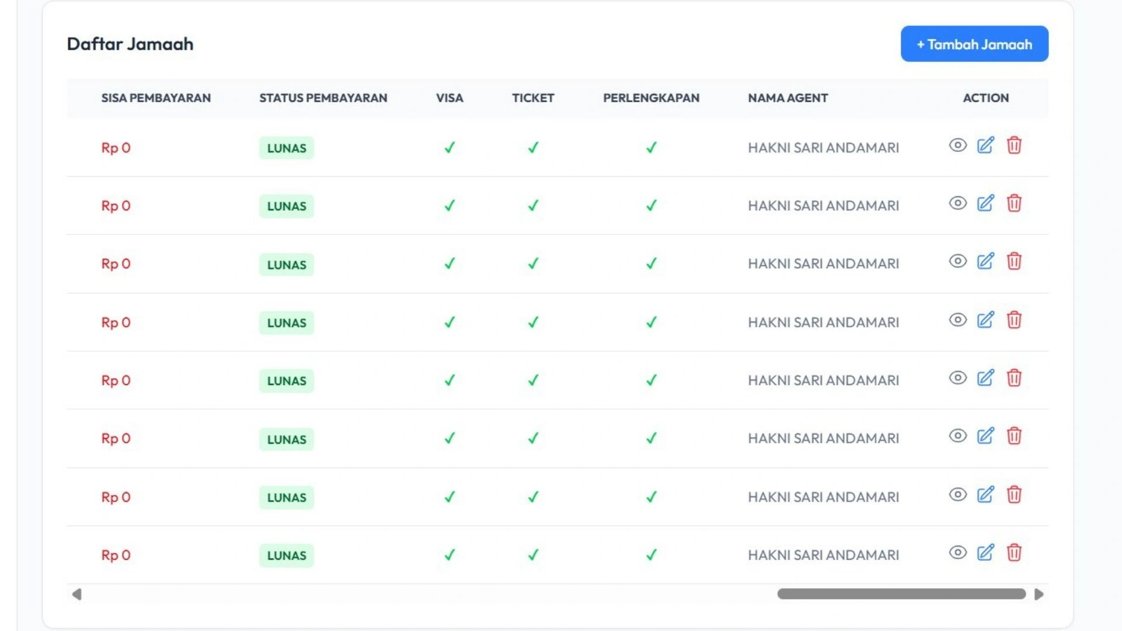Click the Sisa Pembayaran column header
The height and width of the screenshot is (631, 1122).
[156, 98]
